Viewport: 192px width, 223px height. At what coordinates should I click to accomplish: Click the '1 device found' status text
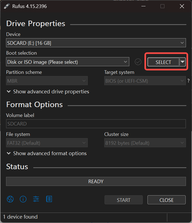click(20, 217)
